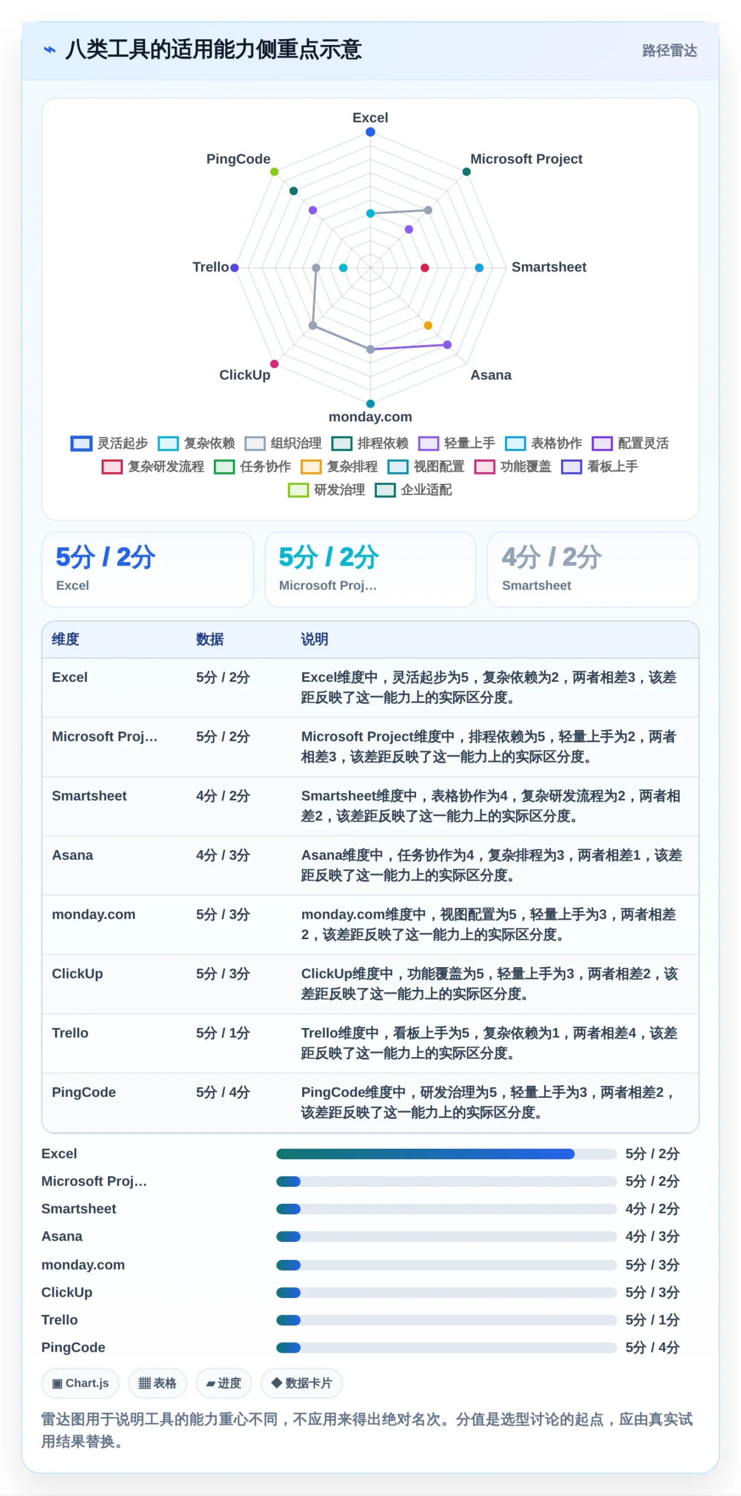Screen dimensions: 741x1496
Task: Click the Excel progress bar
Action: tap(446, 1154)
